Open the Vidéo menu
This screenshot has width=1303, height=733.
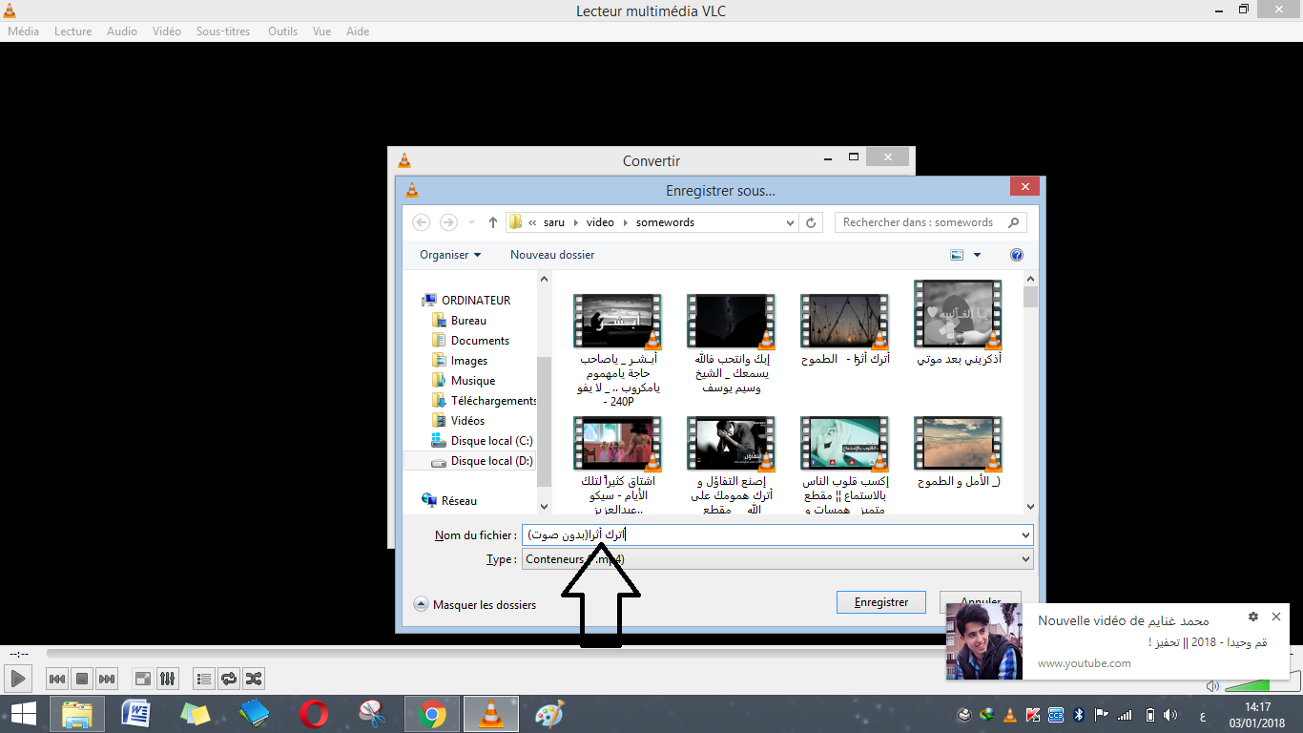166,31
